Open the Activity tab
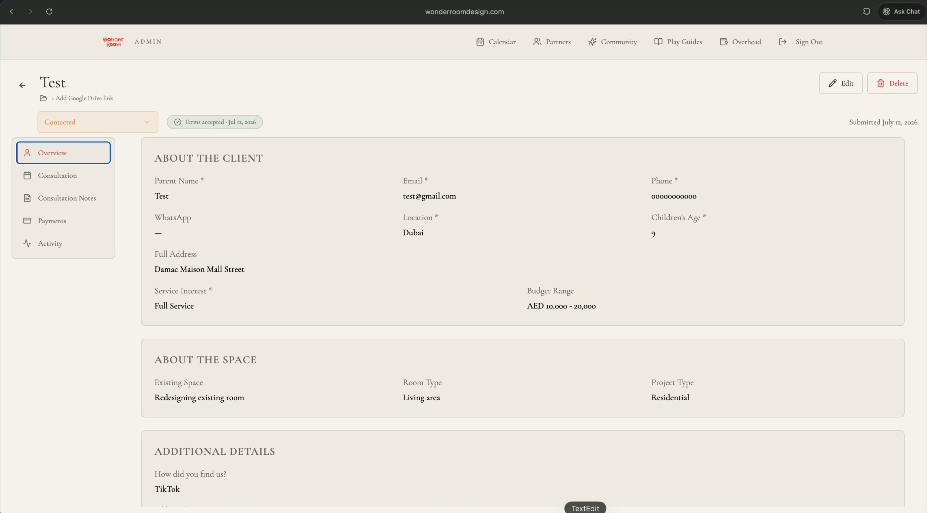Image resolution: width=927 pixels, height=513 pixels. tap(63, 244)
